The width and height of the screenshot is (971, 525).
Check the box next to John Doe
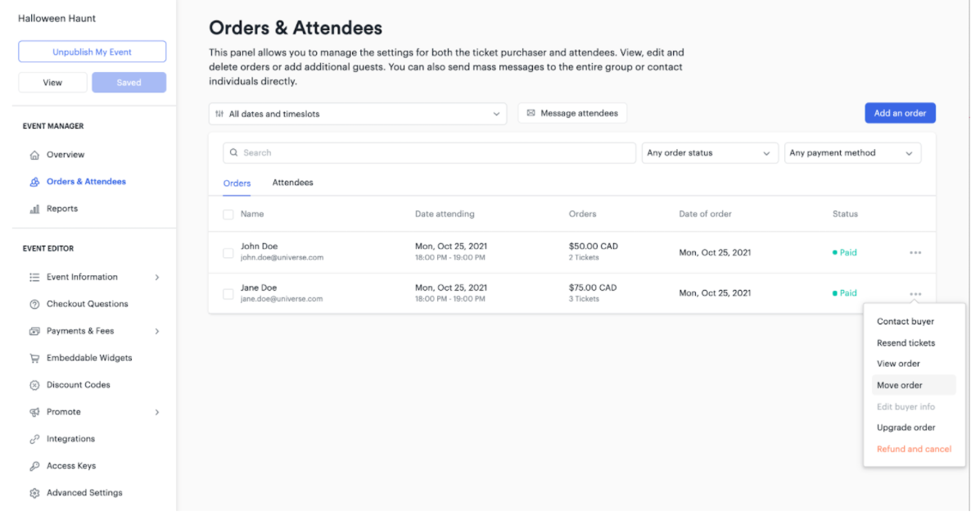228,253
